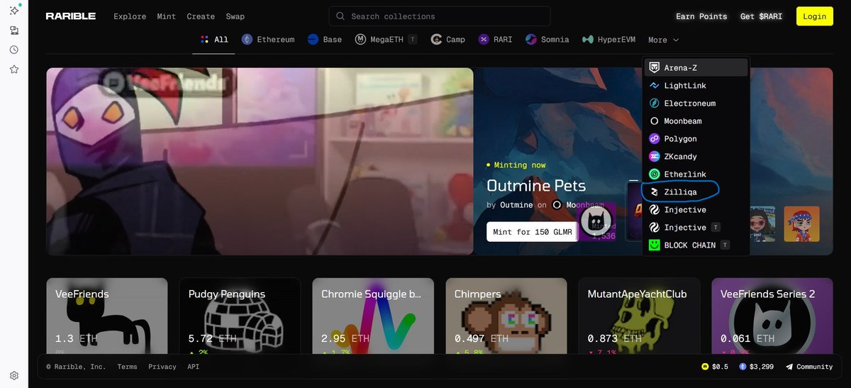This screenshot has width=851, height=388.
Task: Click the BLOCK CHAIN green smiley icon
Action: coord(655,245)
